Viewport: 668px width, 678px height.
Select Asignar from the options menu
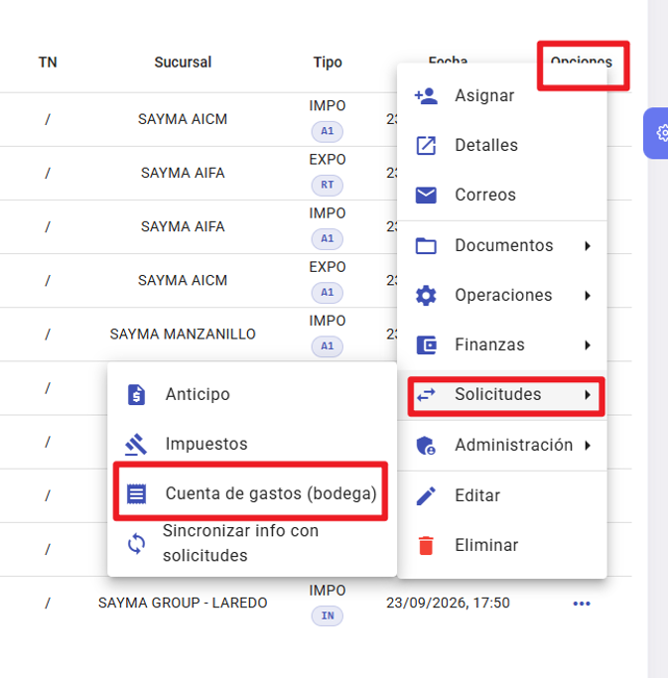tap(502, 95)
